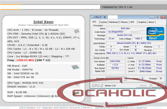Click the orange progress bar at top
Screen dimensions: 167x109
point(49,7)
